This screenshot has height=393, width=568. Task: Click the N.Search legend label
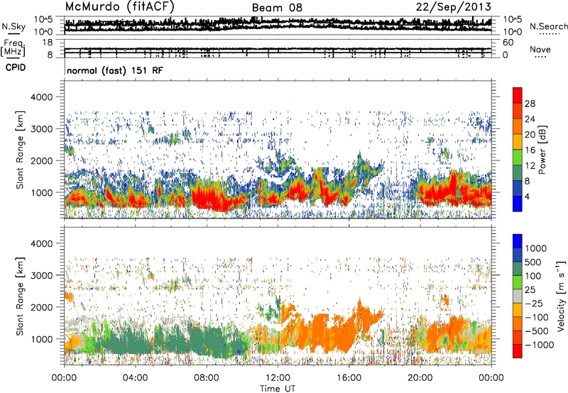tap(549, 26)
